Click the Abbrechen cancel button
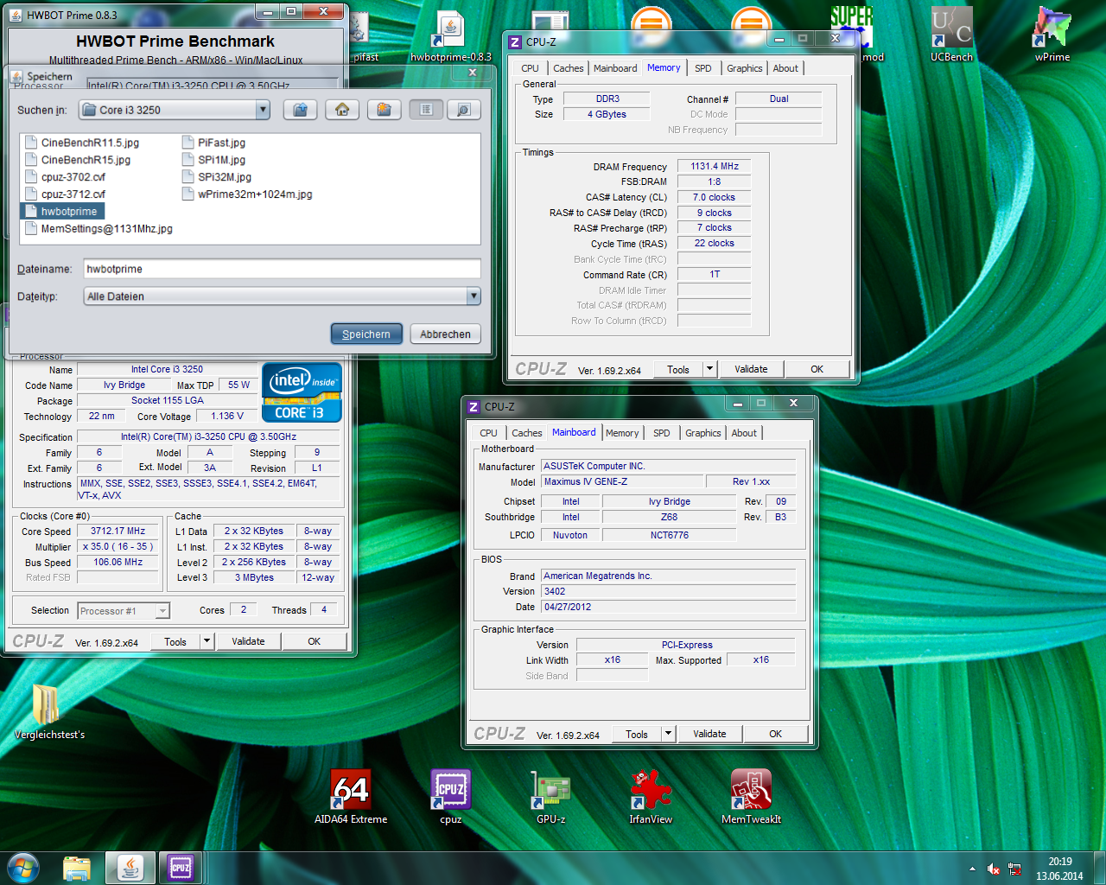1106x885 pixels. pyautogui.click(x=446, y=334)
